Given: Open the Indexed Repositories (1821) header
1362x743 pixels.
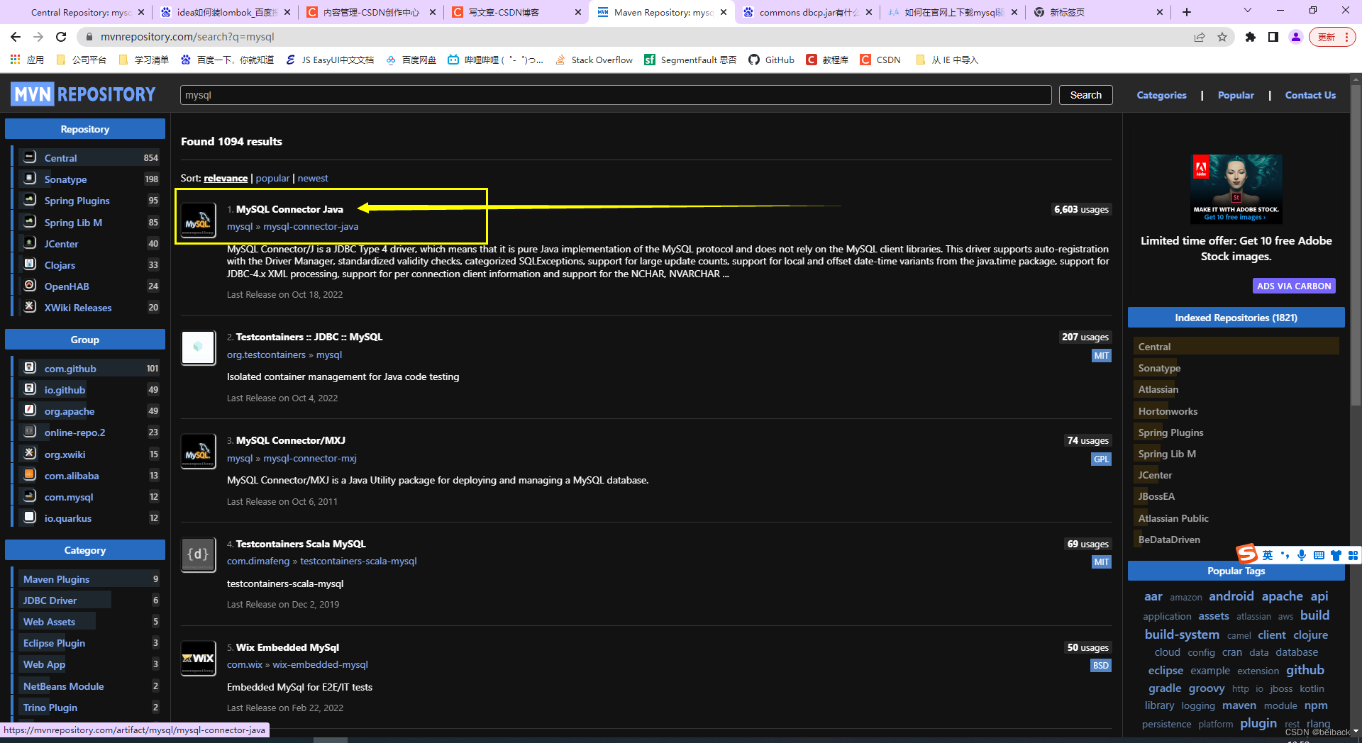Looking at the screenshot, I should point(1236,318).
